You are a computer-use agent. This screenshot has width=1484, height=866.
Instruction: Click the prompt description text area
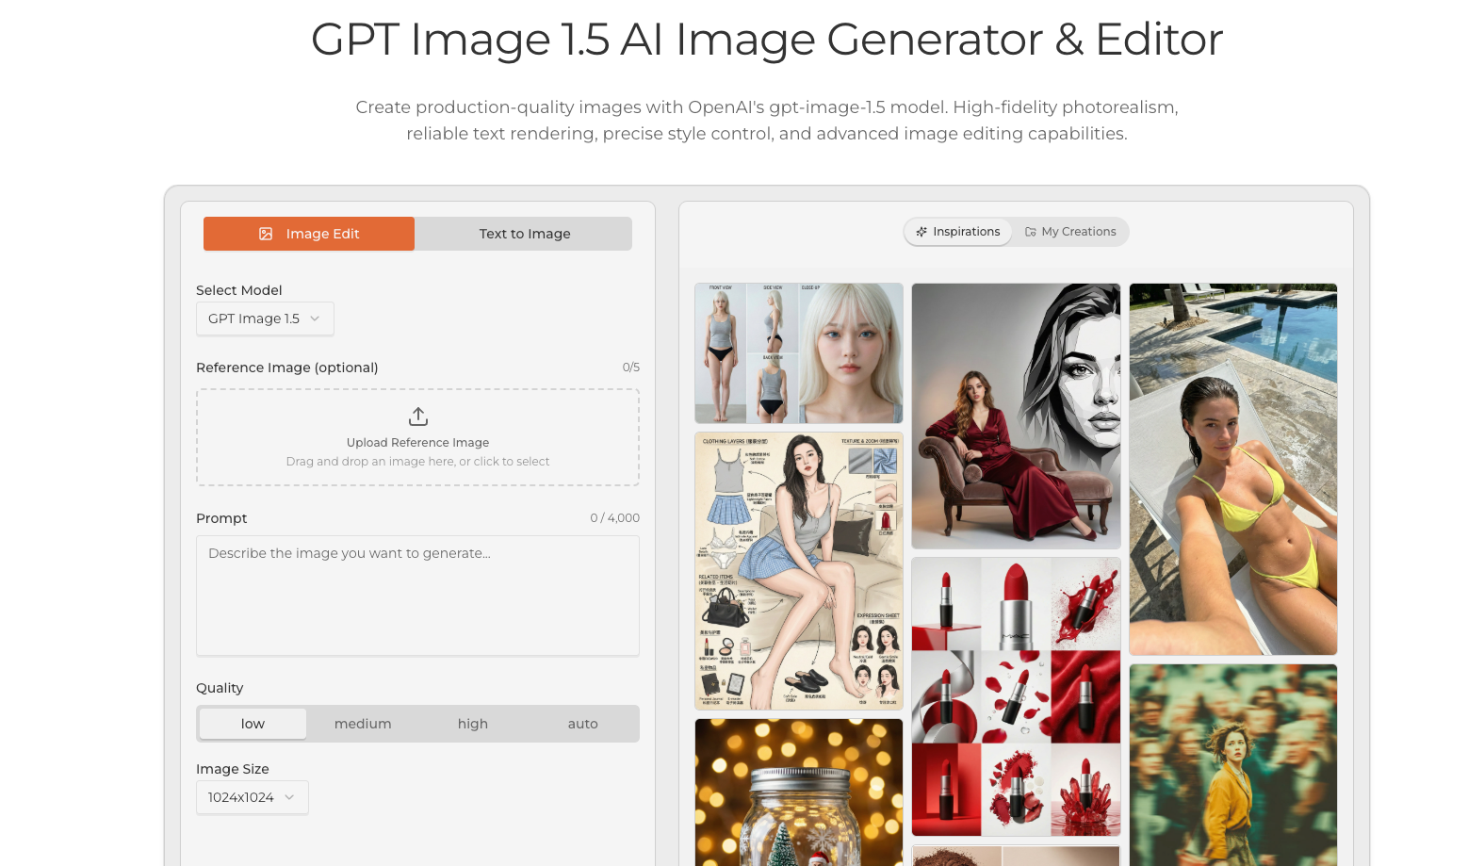point(417,596)
